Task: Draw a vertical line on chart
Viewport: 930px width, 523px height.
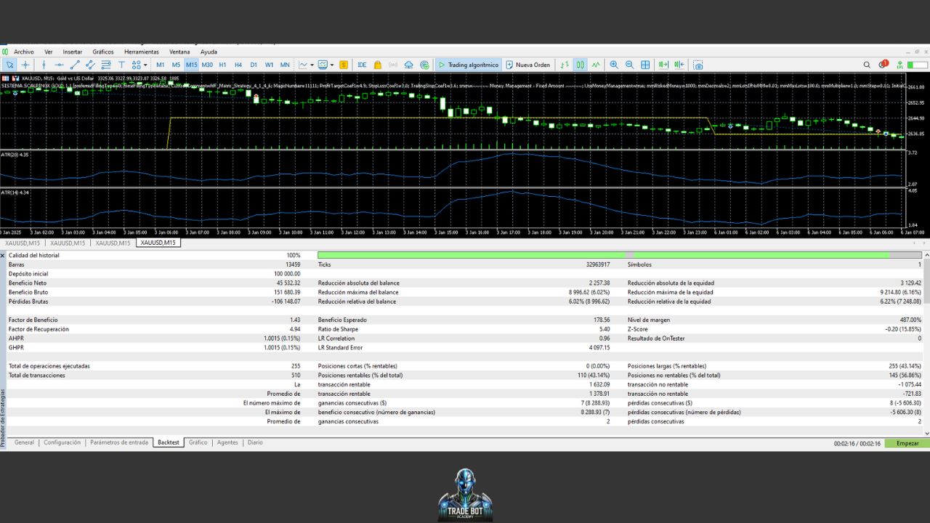Action: (x=44, y=65)
